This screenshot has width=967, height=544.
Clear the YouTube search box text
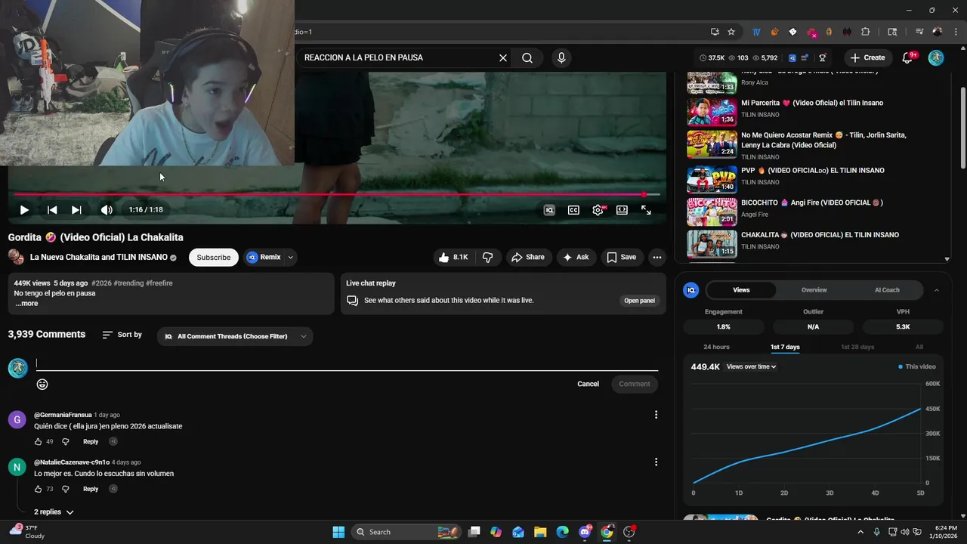[503, 57]
